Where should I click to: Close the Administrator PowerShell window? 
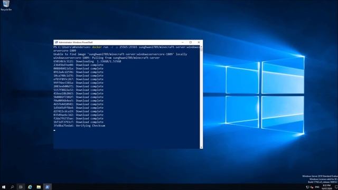(x=199, y=42)
